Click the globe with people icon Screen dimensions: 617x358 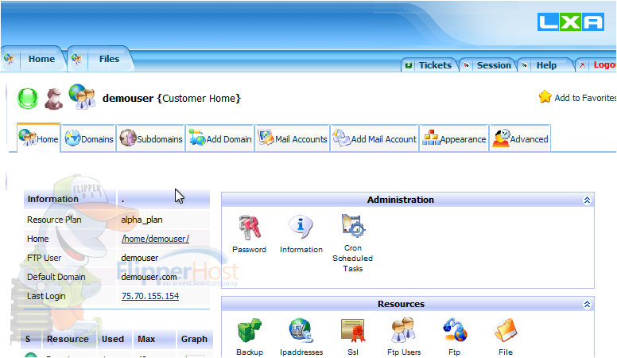coord(82,96)
